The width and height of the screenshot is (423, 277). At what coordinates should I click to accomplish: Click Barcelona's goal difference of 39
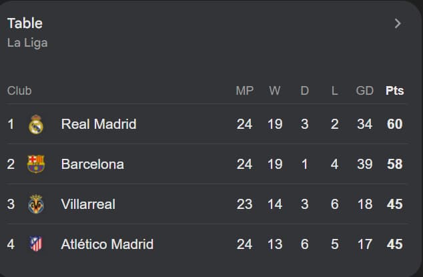pos(364,164)
